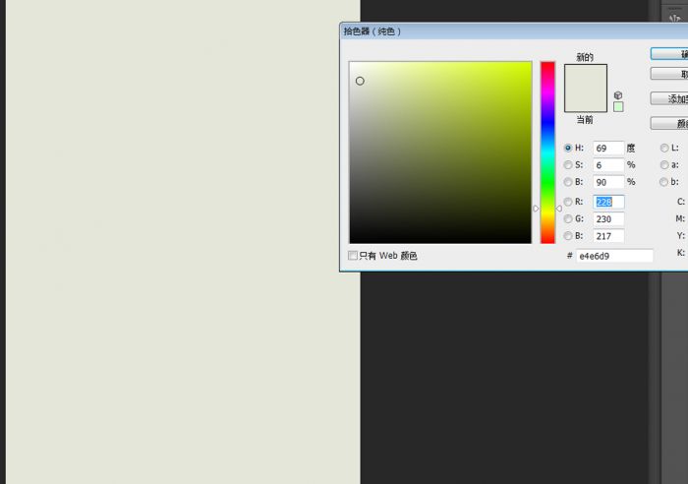Click the right hue slider arrow handle
688x484 pixels.
pyautogui.click(x=559, y=209)
